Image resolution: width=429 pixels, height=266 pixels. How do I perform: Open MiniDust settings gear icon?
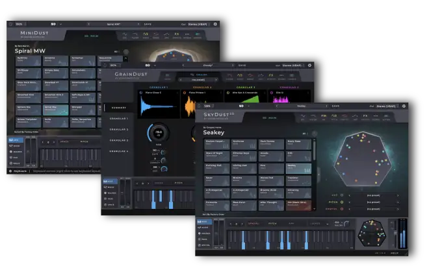215,24
